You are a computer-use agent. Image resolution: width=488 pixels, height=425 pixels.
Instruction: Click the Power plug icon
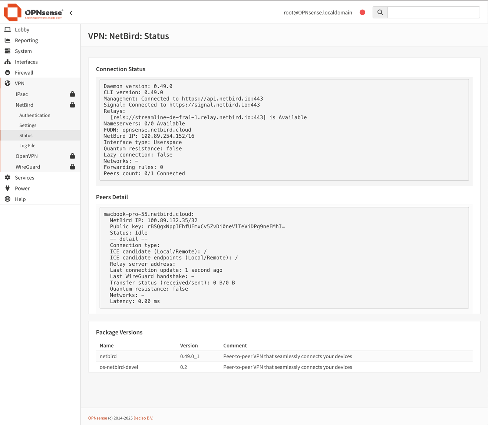7,189
